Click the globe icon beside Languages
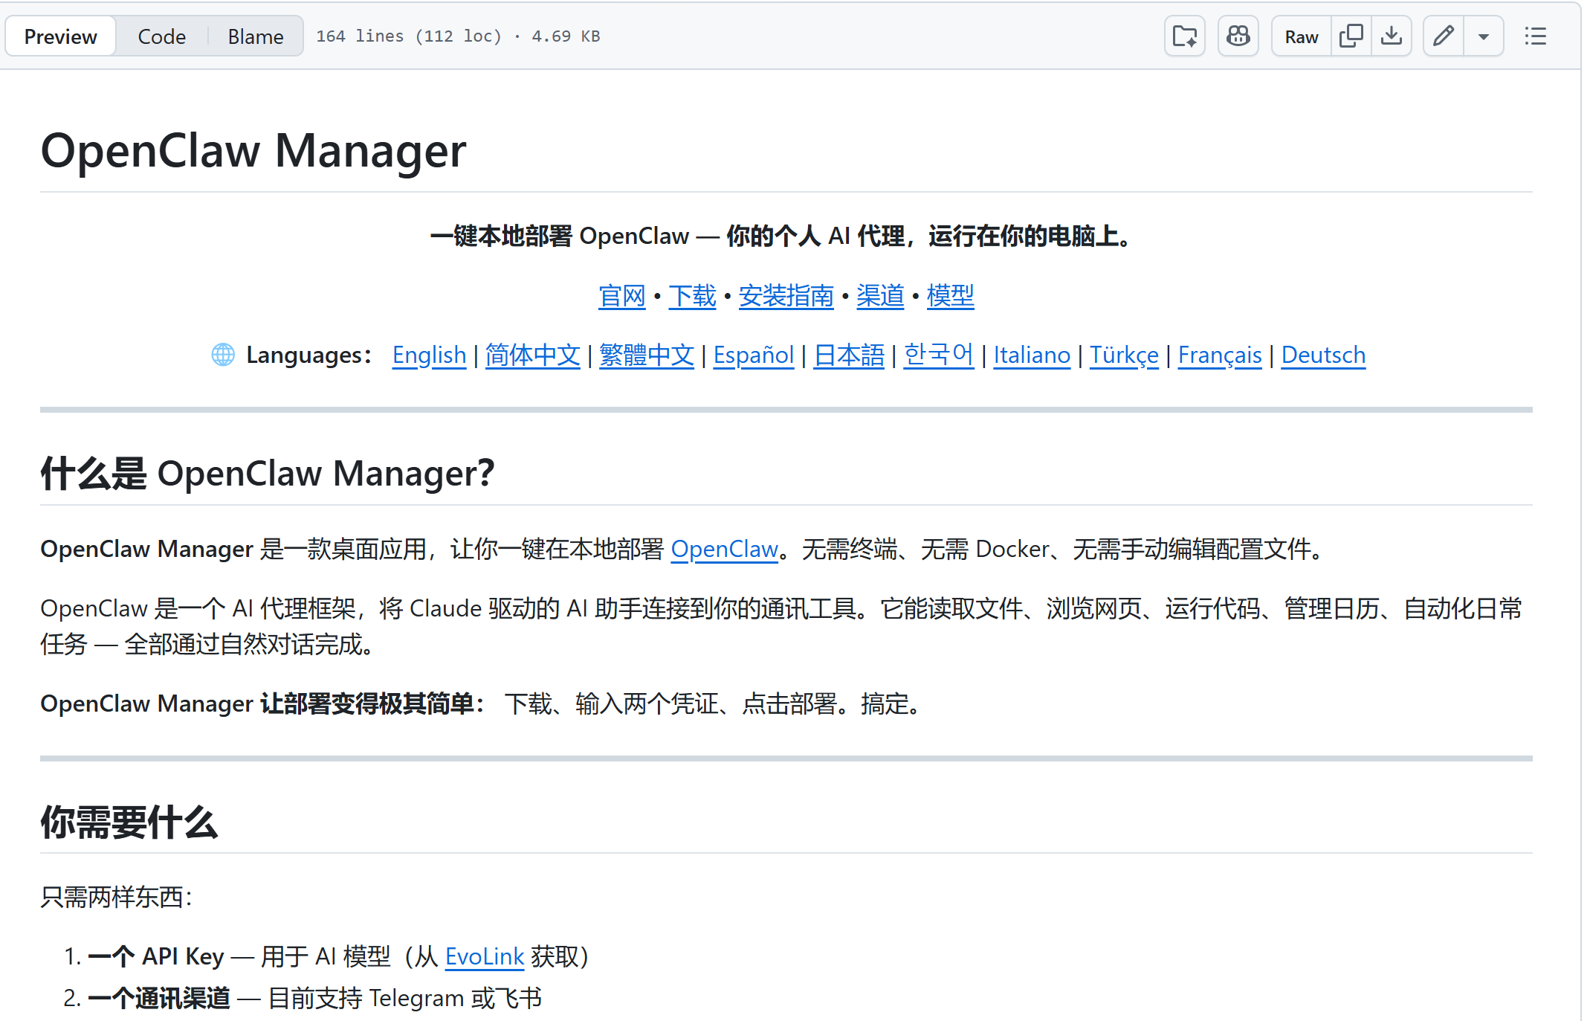The height and width of the screenshot is (1021, 1590). (223, 355)
